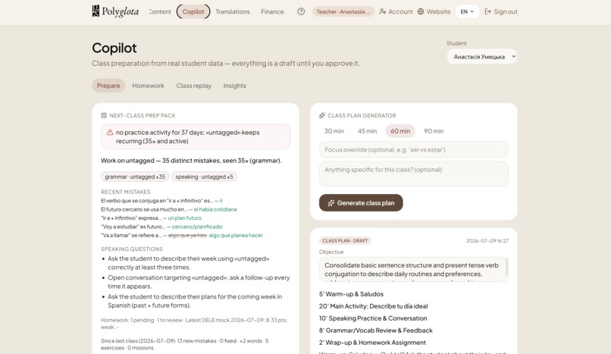Click the 'no practice activity for 37 days' alert
The height and width of the screenshot is (354, 611).
point(196,136)
